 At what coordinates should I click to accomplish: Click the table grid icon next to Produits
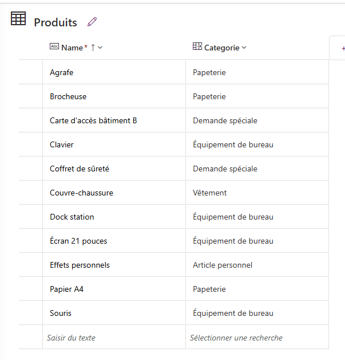(18, 18)
